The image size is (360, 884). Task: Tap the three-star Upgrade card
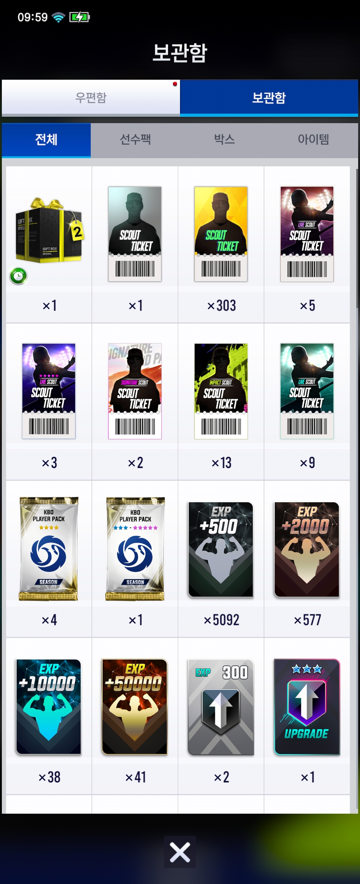point(307,707)
